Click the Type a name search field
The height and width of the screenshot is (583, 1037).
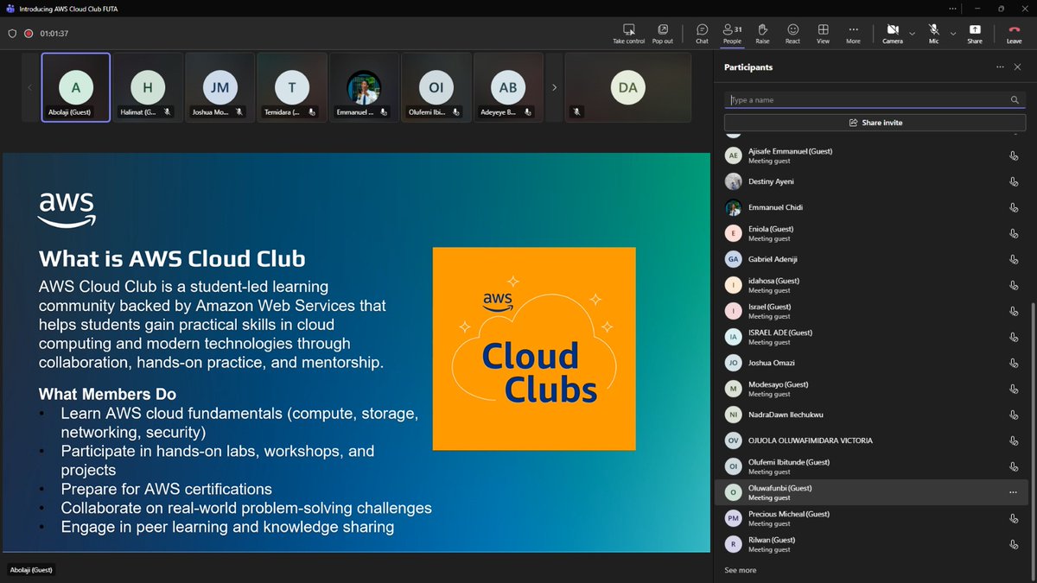(875, 99)
